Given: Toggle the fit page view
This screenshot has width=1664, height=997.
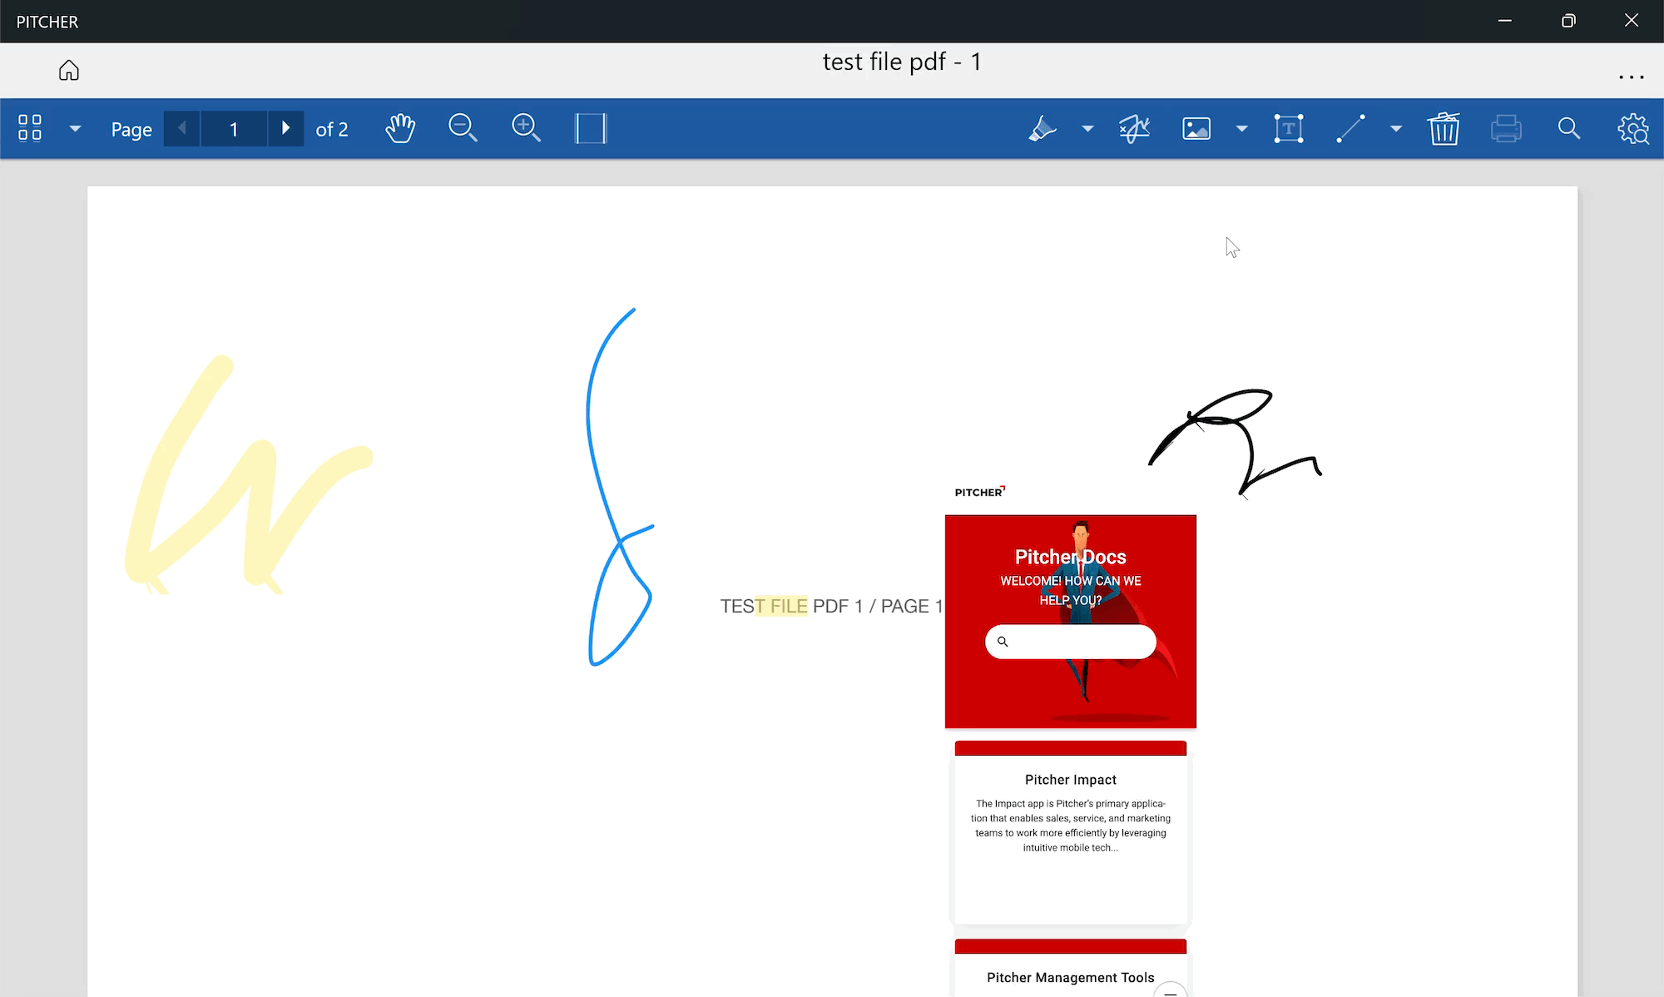Looking at the screenshot, I should [591, 128].
